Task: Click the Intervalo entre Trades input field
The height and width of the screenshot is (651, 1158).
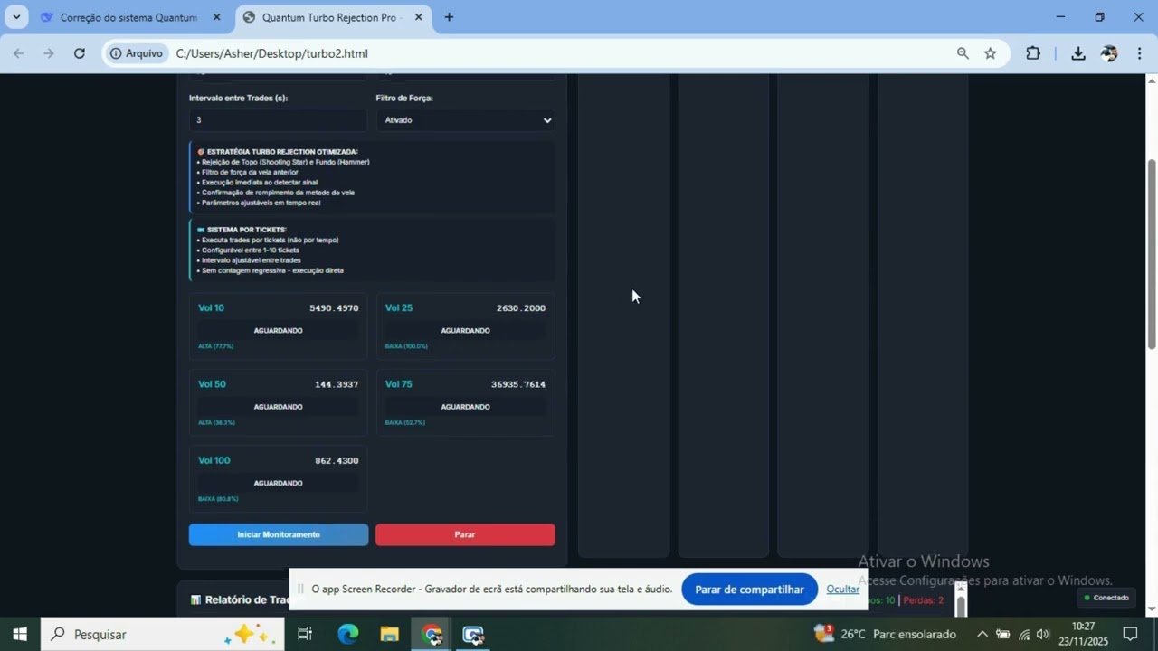Action: point(278,119)
